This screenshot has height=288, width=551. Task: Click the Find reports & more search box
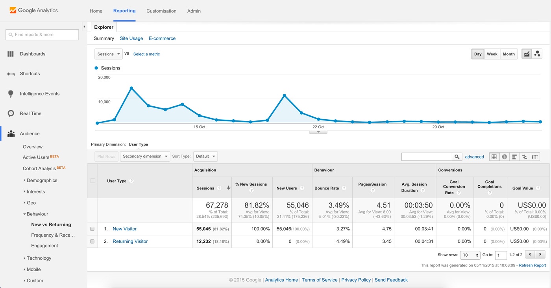pos(43,35)
